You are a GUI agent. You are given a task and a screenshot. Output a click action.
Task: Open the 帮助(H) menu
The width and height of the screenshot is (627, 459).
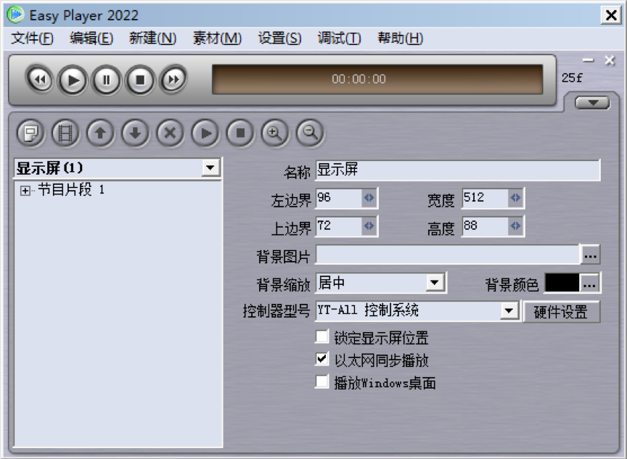(400, 38)
